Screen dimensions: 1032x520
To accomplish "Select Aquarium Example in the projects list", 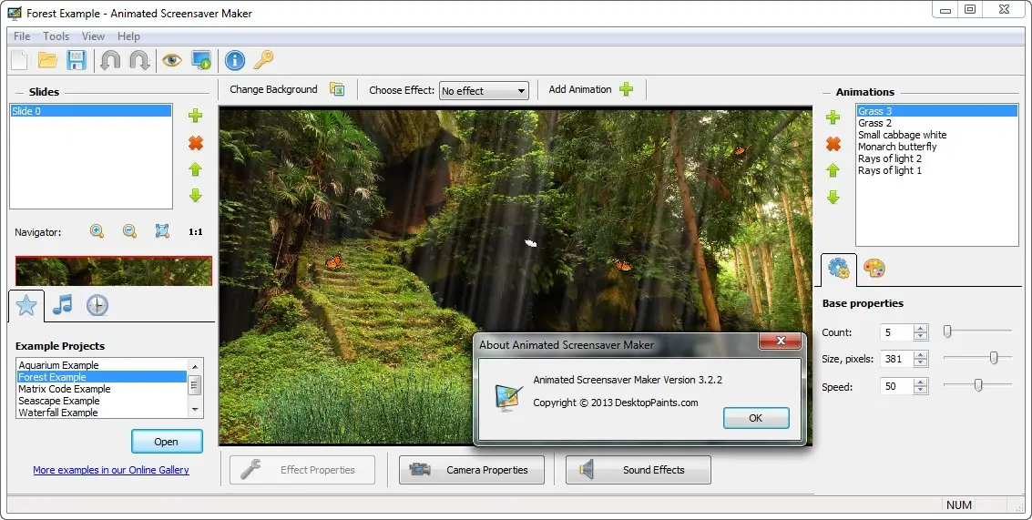I will [x=102, y=365].
